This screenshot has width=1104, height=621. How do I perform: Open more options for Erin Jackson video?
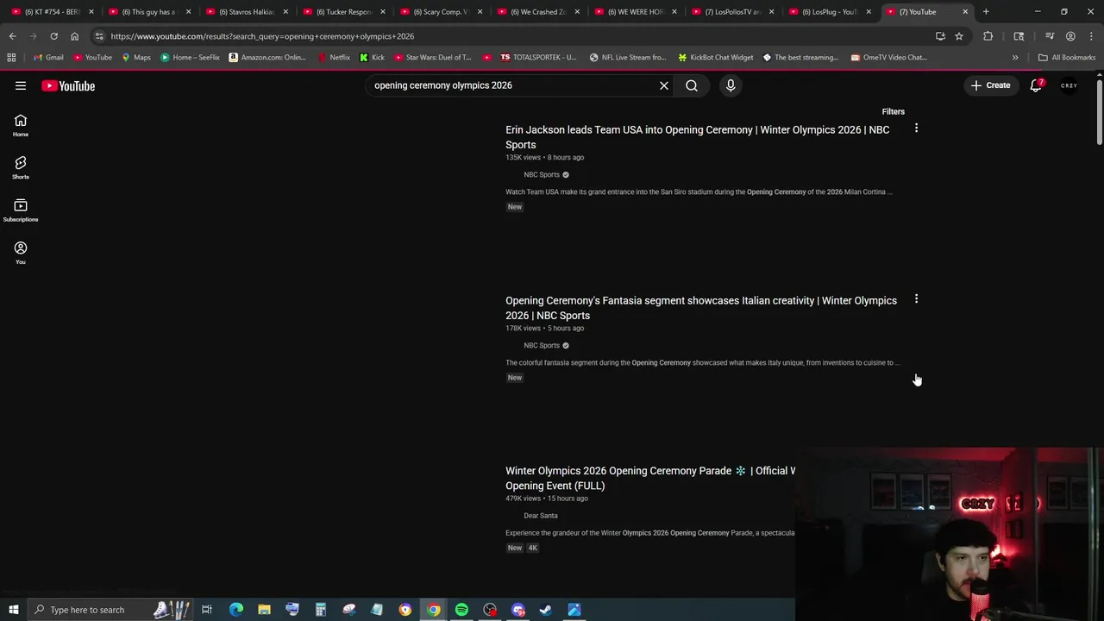[916, 129]
